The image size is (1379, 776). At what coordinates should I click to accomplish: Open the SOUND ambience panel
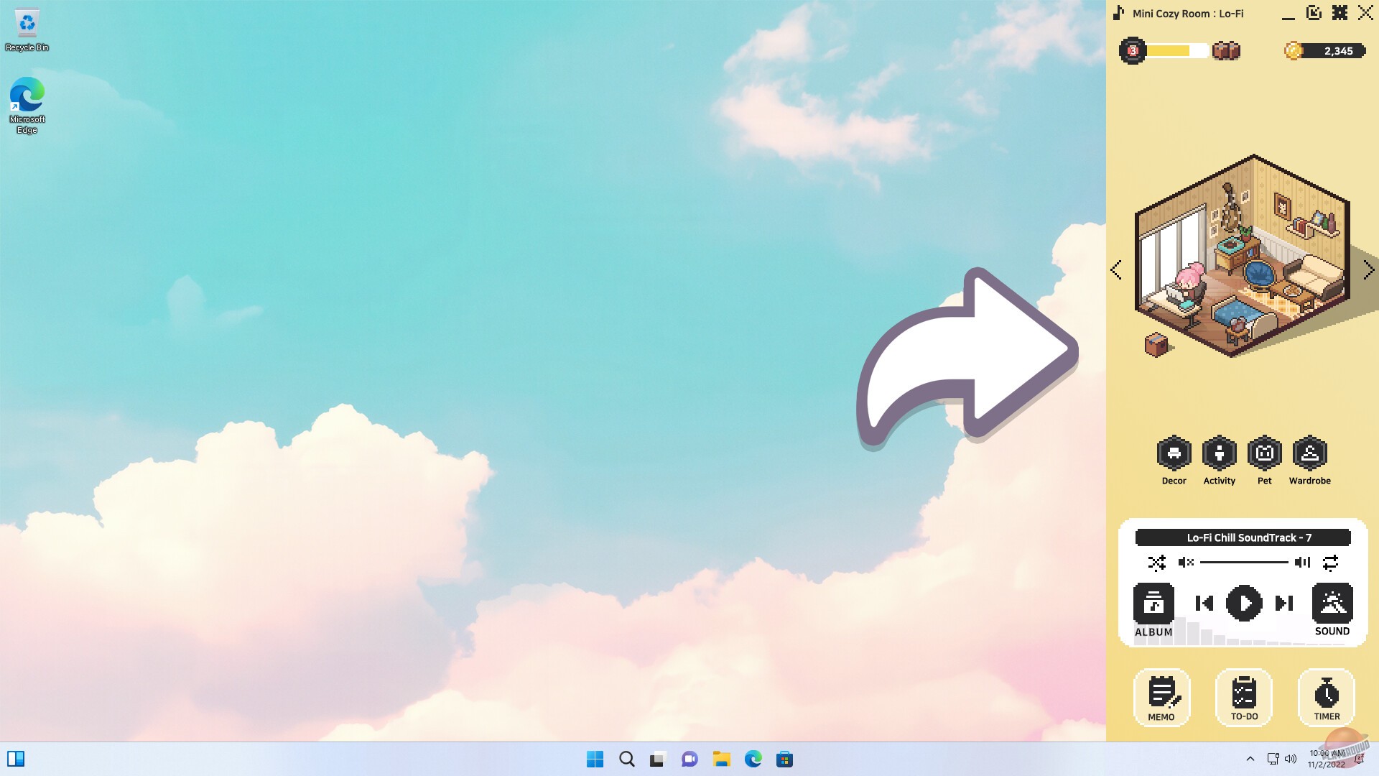tap(1332, 604)
